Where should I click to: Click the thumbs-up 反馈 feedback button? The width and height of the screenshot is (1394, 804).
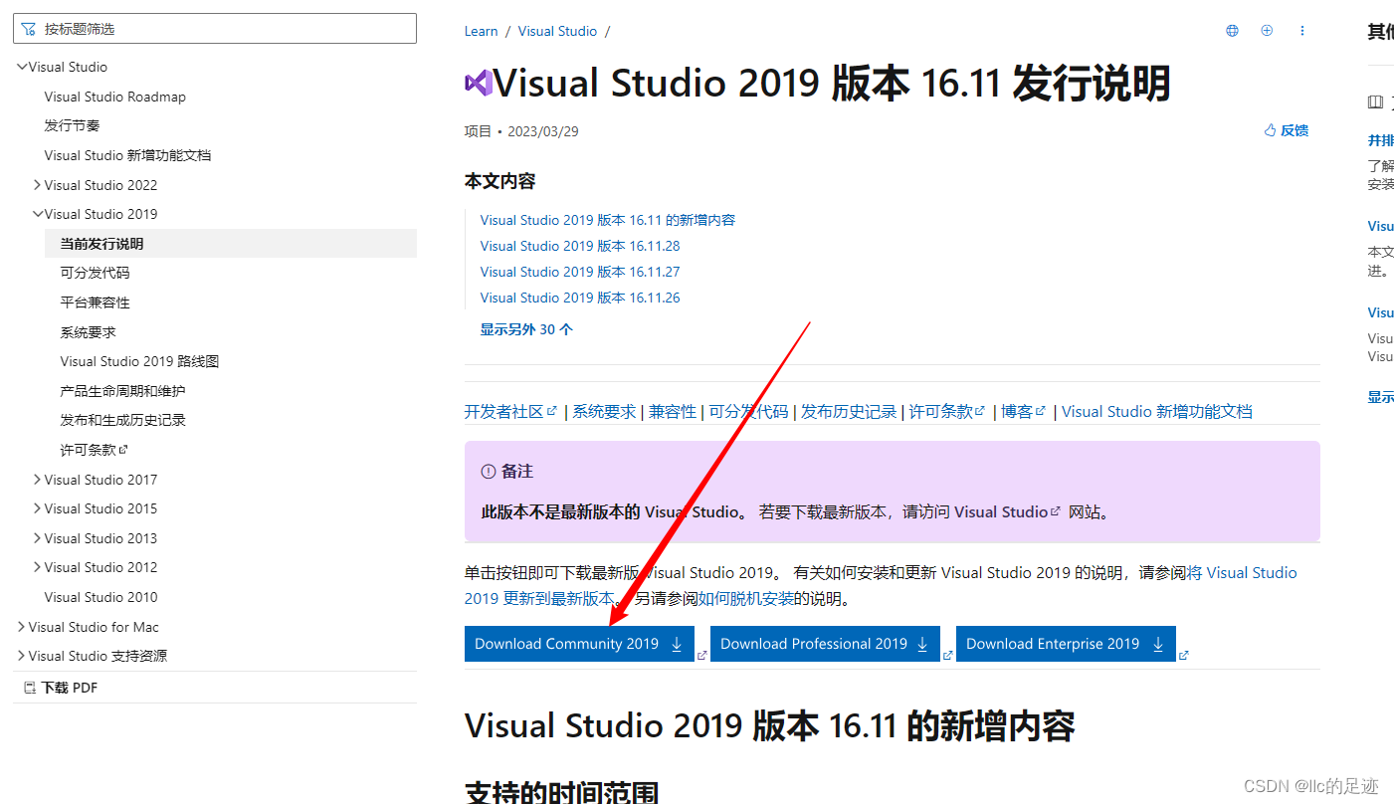point(1287,130)
